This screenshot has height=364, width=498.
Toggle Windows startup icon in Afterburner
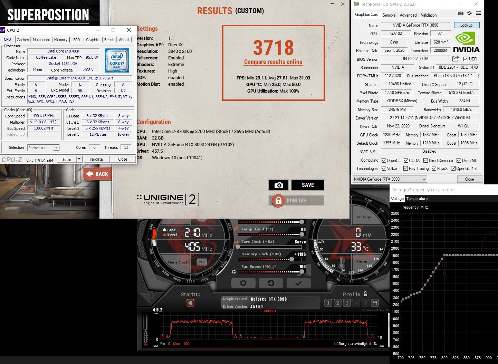pyautogui.click(x=190, y=303)
